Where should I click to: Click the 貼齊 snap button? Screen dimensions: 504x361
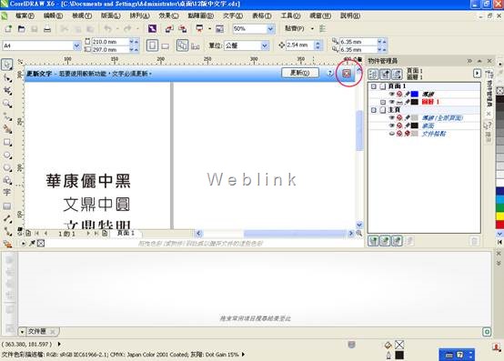pos(295,28)
